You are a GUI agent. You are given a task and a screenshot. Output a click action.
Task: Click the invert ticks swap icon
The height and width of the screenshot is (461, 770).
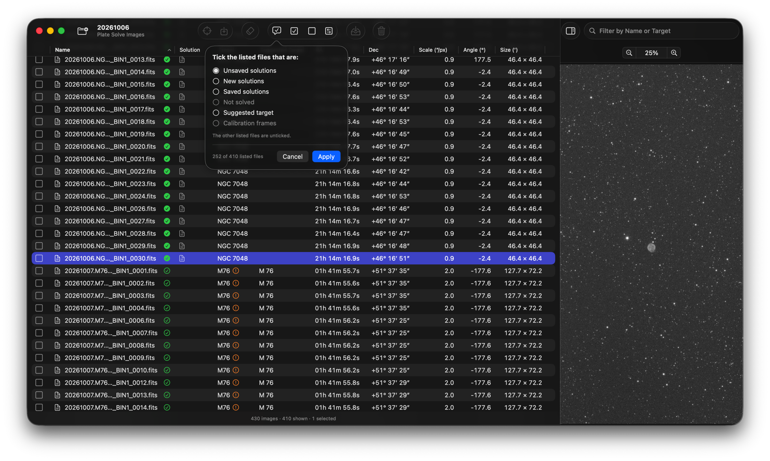click(x=329, y=31)
